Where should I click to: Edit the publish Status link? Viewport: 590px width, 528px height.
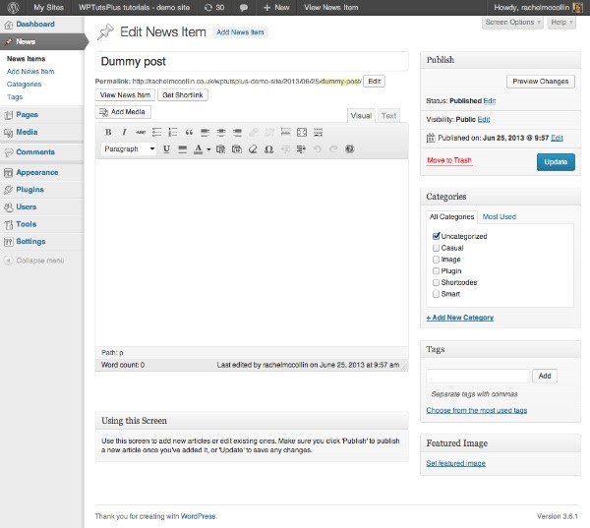489,101
